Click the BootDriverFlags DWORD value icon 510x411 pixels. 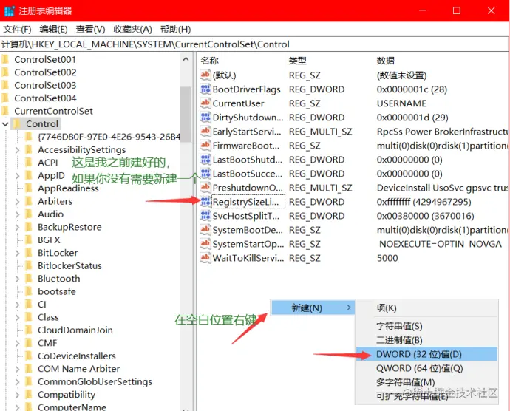[205, 89]
